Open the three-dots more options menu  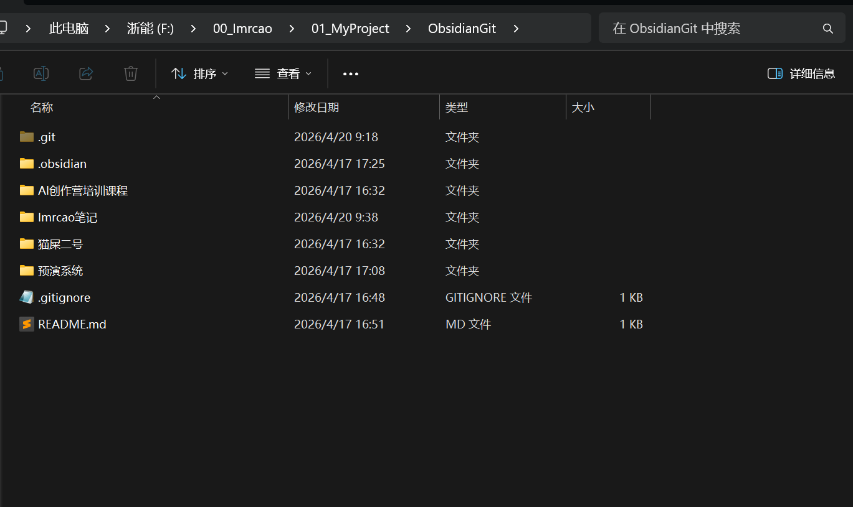coord(351,74)
